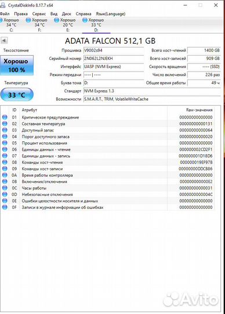
Task: Click the Интерфейс field UASP (NVM Express)
Action: tap(114, 67)
